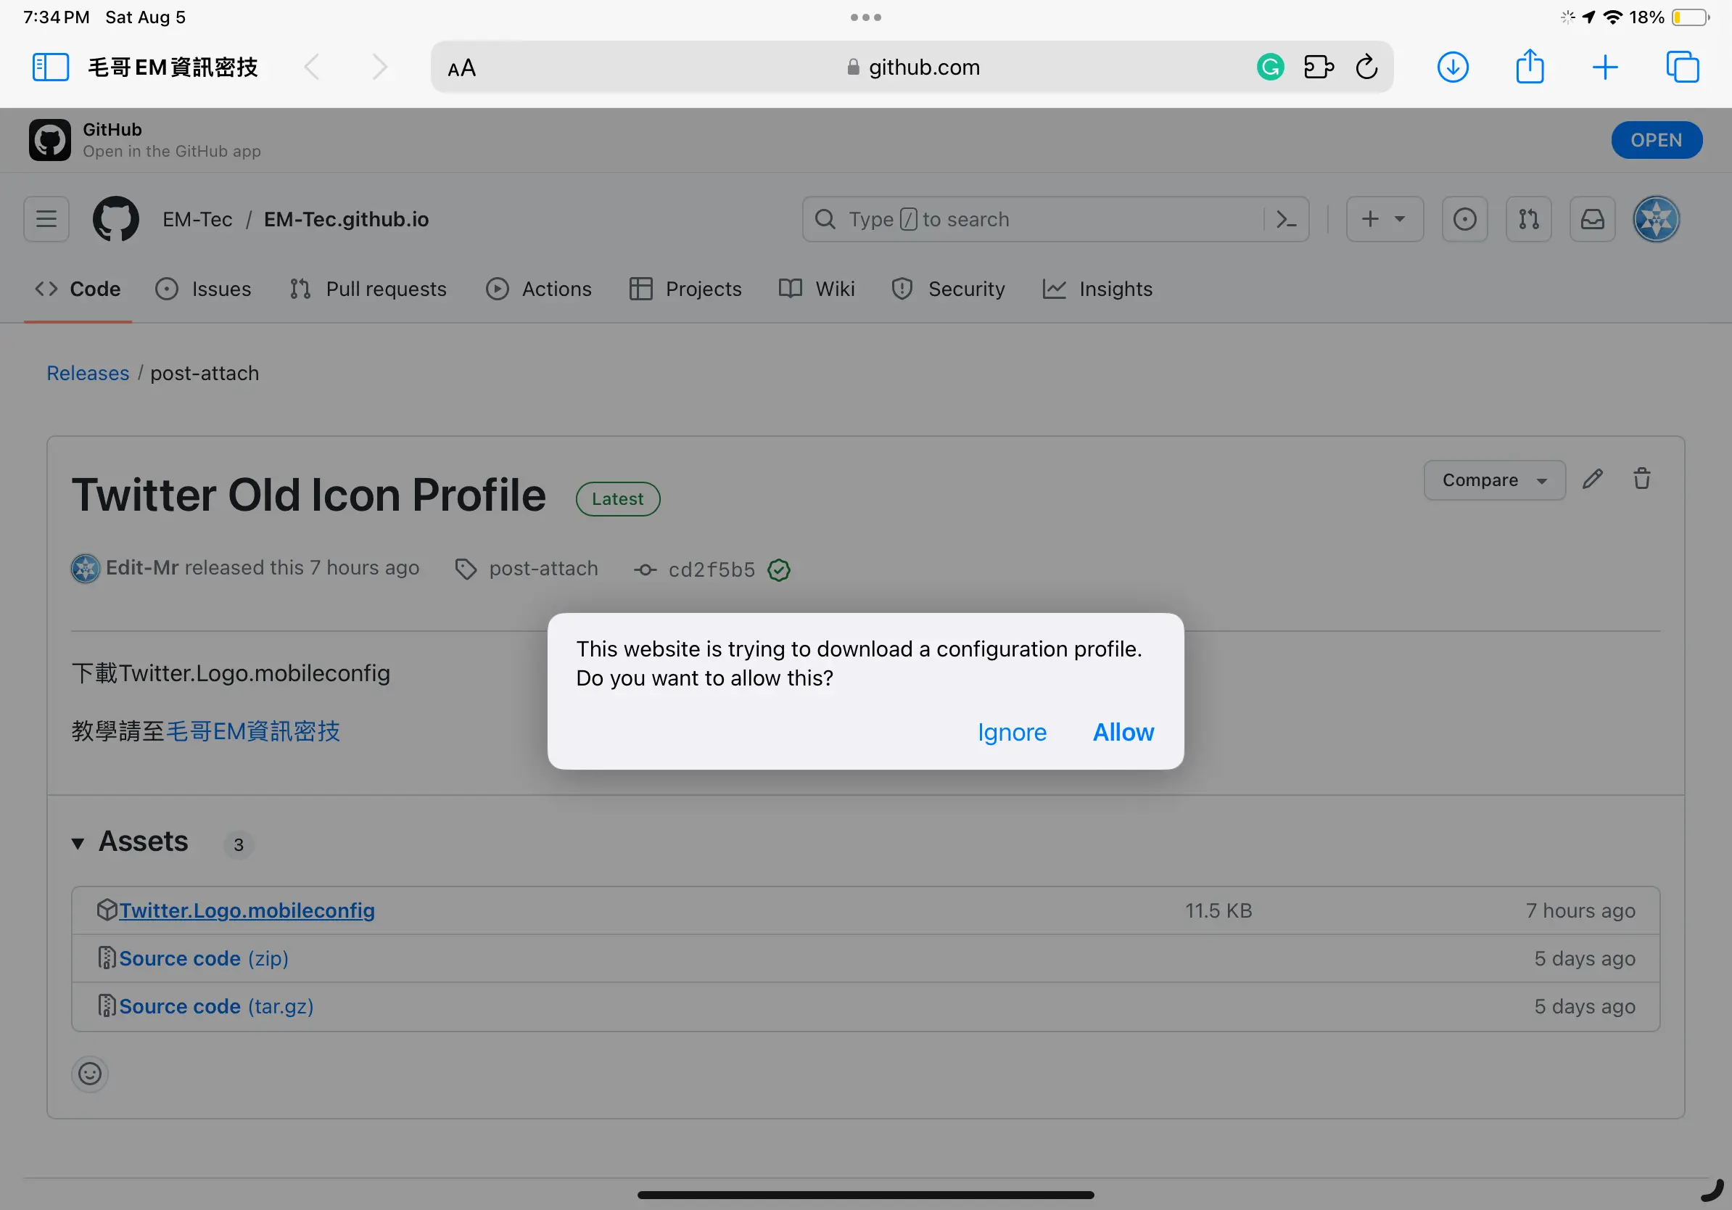Go to GitHub home via Octocat logo
1732x1210 pixels.
(116, 220)
